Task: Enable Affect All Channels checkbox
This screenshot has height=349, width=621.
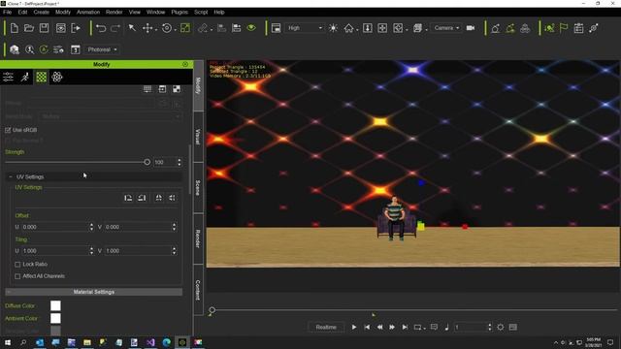Action: click(x=17, y=276)
